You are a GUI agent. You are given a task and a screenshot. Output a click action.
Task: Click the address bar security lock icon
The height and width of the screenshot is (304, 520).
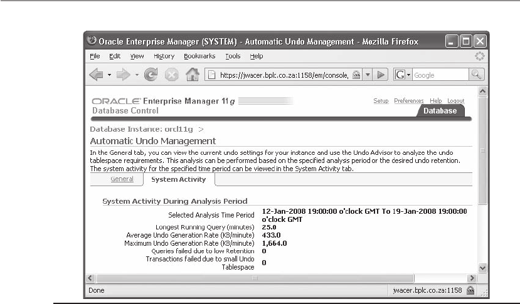[x=356, y=75]
